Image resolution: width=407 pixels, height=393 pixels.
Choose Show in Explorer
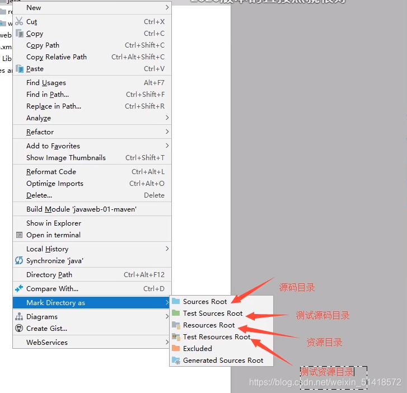[92, 223]
